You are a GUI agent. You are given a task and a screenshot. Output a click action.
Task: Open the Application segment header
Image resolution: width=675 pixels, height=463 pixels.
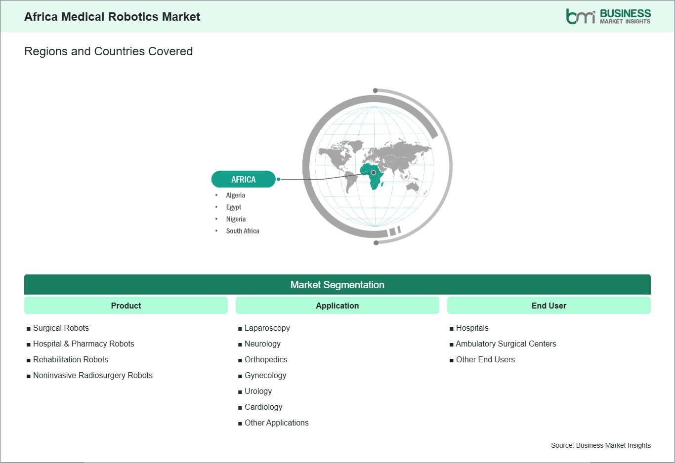[x=337, y=306]
